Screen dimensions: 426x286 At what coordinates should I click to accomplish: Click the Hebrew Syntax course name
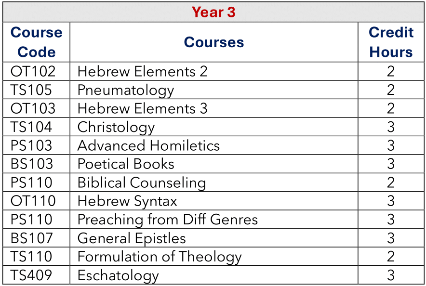point(127,201)
